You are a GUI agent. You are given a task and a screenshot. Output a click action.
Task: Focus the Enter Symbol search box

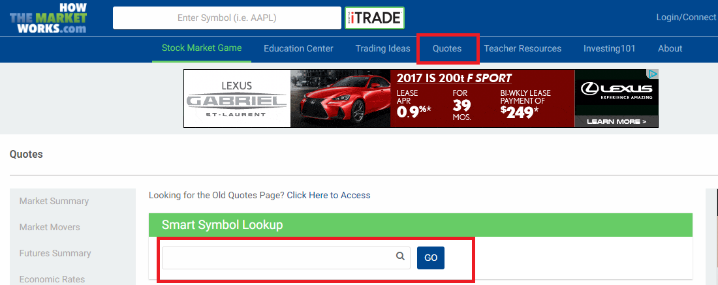click(x=227, y=18)
